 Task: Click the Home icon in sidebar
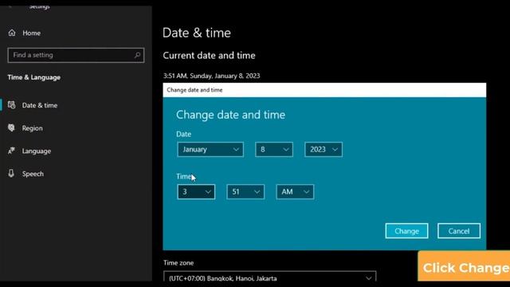click(12, 33)
